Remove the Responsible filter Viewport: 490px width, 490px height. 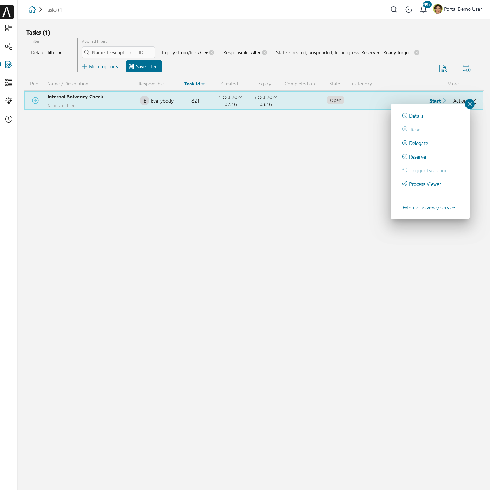click(x=265, y=52)
